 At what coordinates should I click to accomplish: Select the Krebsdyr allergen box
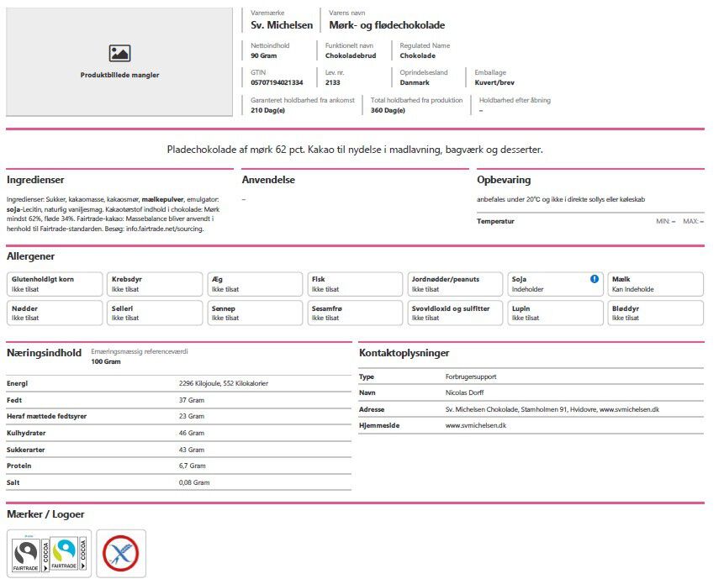pyautogui.click(x=155, y=284)
